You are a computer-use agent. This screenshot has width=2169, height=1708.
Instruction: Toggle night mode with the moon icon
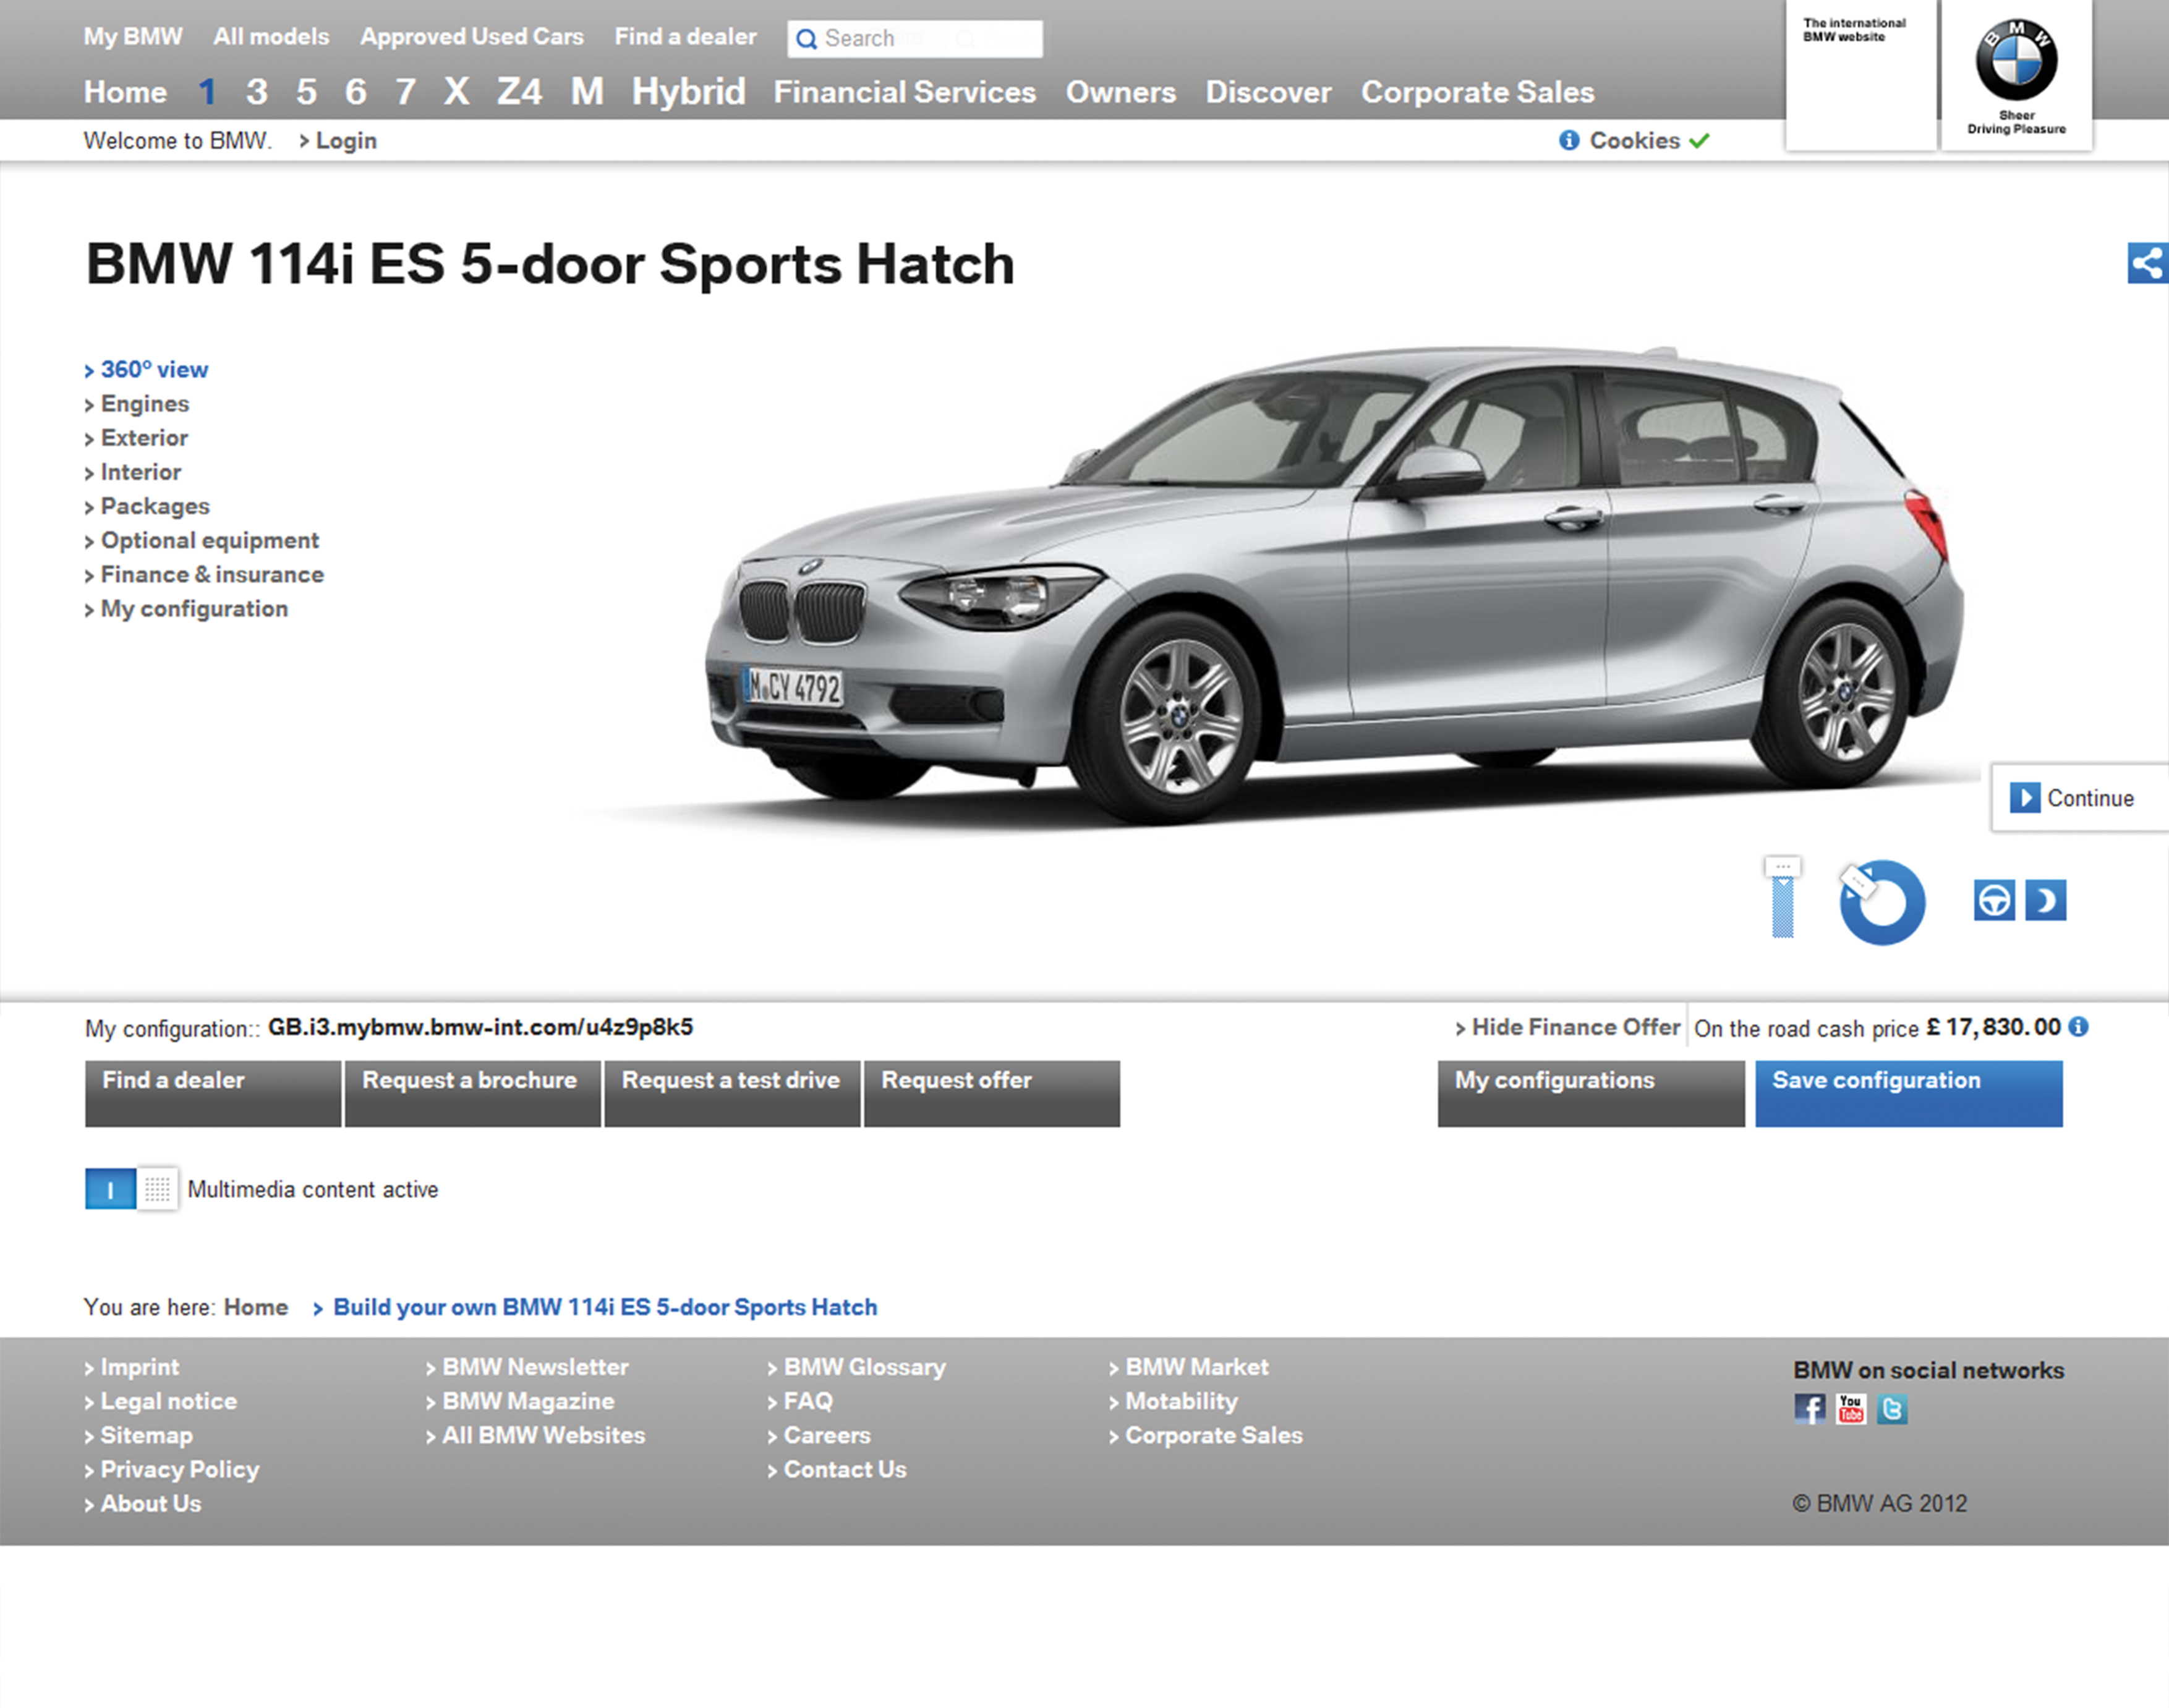pos(2045,900)
